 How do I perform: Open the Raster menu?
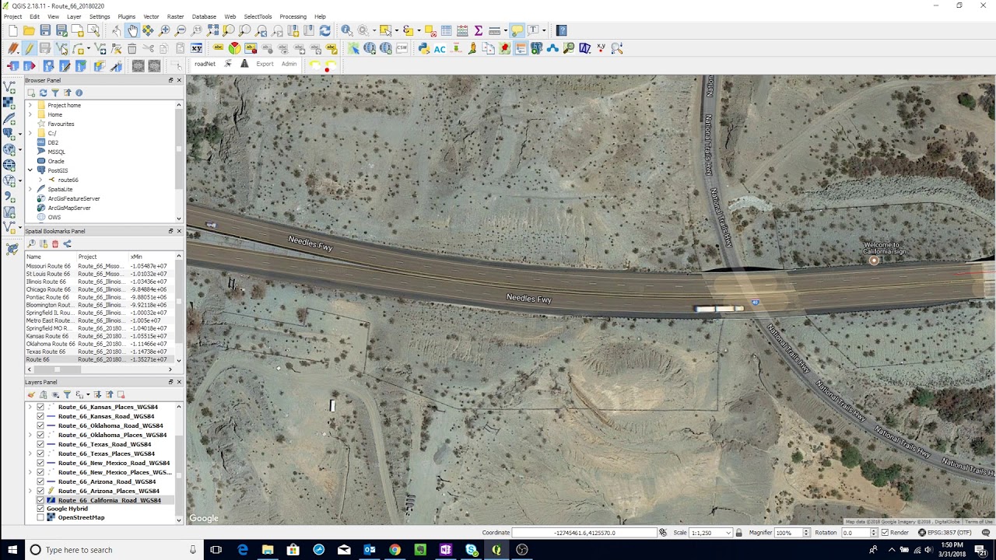click(x=176, y=16)
